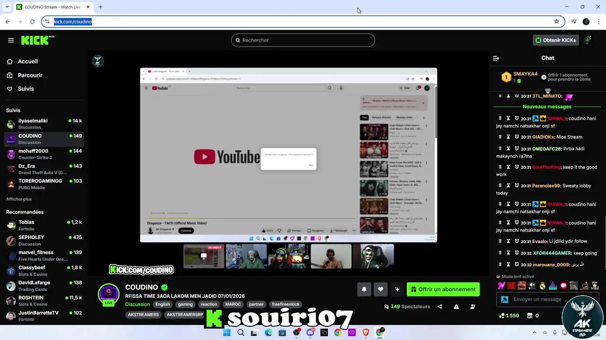Click the AKSTREAMERS tag
Screen dimensions: 606x340
pyautogui.click(x=143, y=315)
